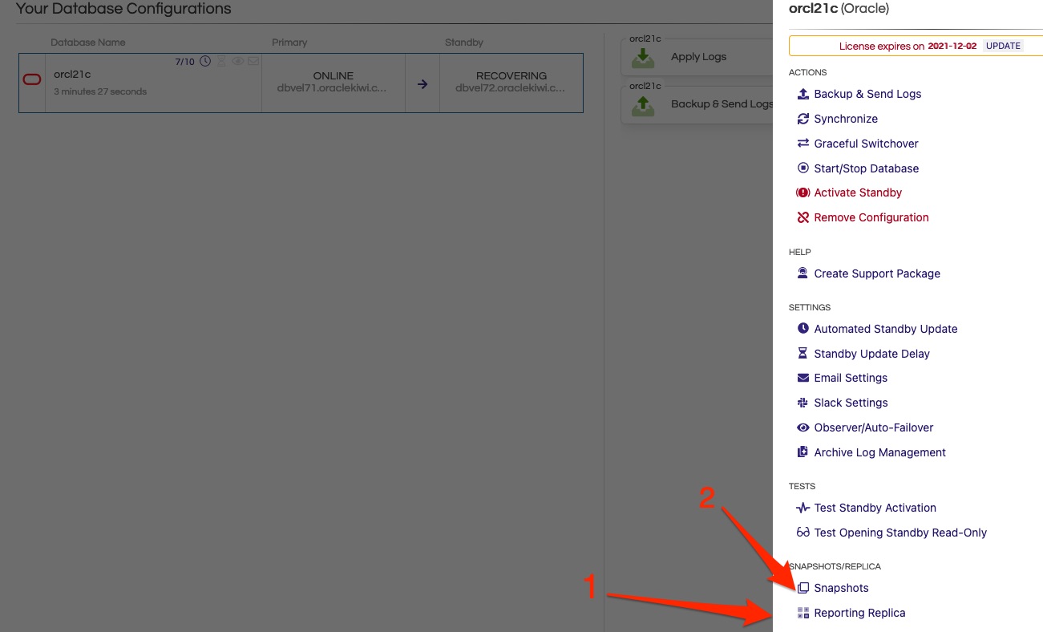Image resolution: width=1043 pixels, height=632 pixels.
Task: Click the orcl21c database name
Action: pyautogui.click(x=72, y=75)
